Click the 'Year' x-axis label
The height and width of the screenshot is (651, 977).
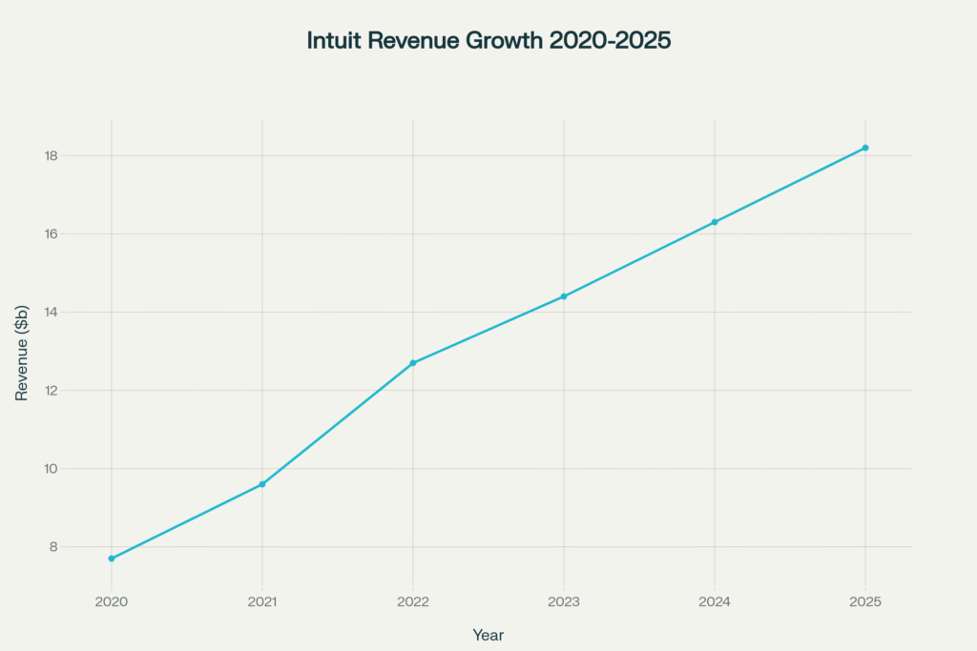click(488, 636)
